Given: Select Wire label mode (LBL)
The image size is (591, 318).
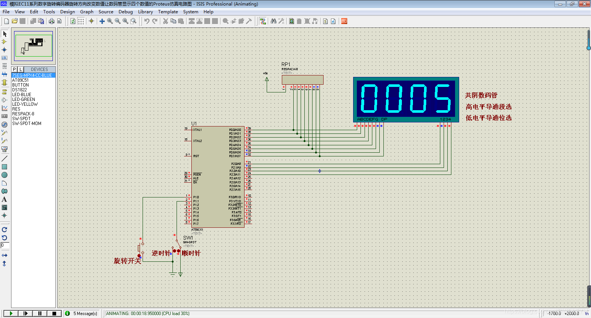Looking at the screenshot, I should click(x=4, y=58).
